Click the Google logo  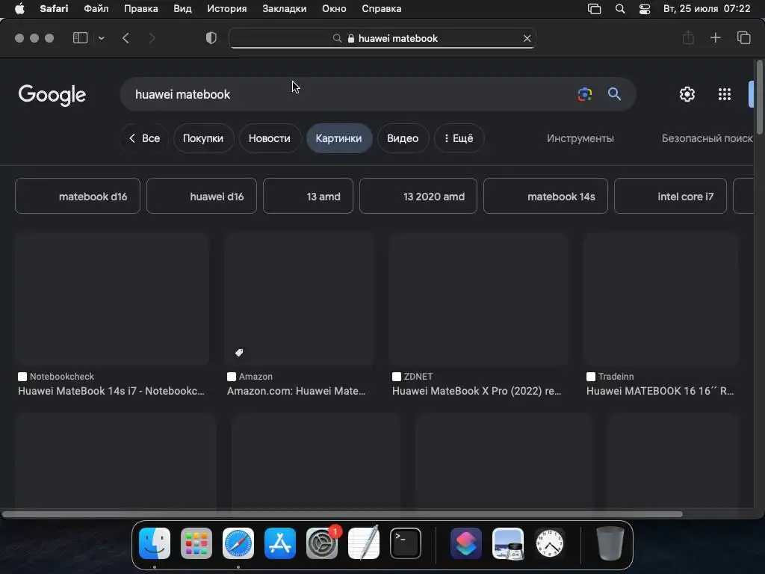[52, 95]
